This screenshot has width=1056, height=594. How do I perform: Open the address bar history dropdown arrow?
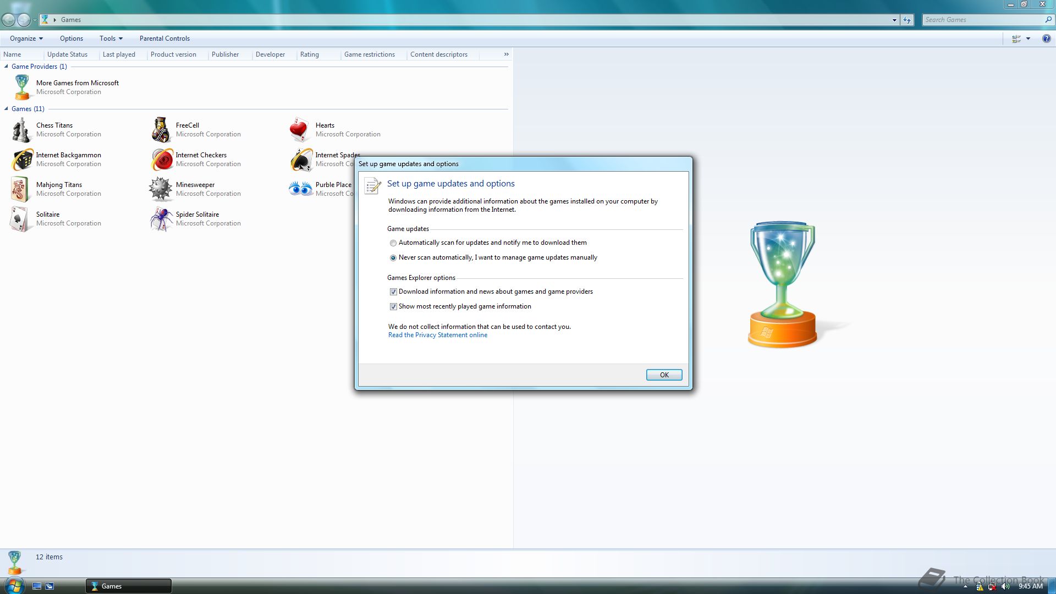pyautogui.click(x=894, y=20)
